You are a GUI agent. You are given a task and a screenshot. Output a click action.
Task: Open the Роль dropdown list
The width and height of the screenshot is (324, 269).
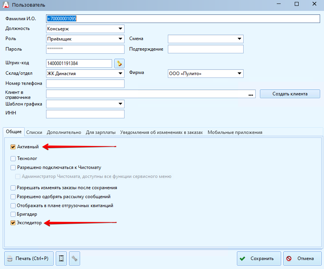120,39
